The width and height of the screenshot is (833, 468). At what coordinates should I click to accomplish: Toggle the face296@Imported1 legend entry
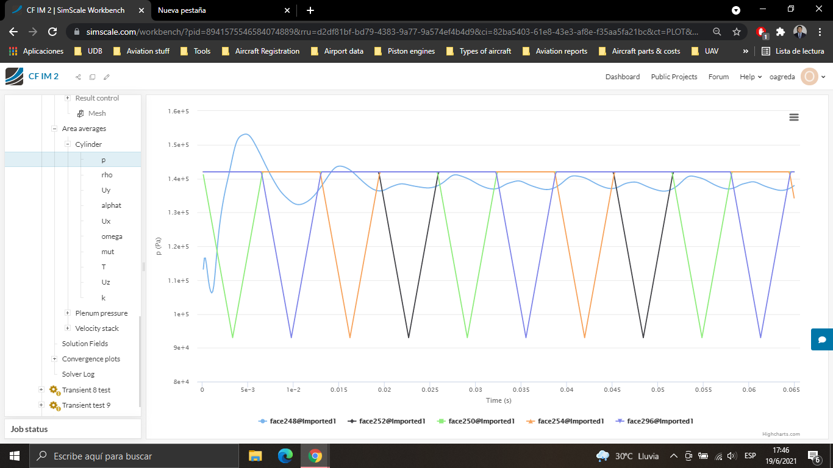(654, 421)
